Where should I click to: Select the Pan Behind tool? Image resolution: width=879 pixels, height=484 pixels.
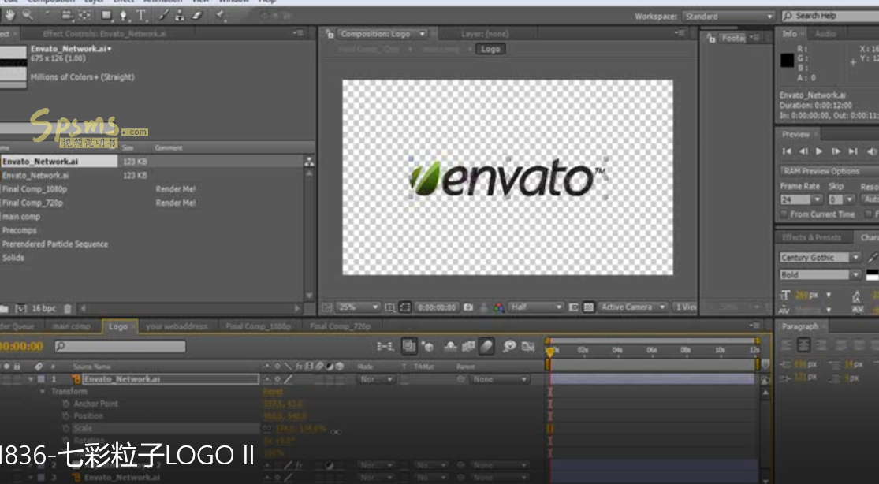pos(84,16)
